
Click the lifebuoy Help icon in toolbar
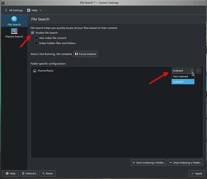29,10
